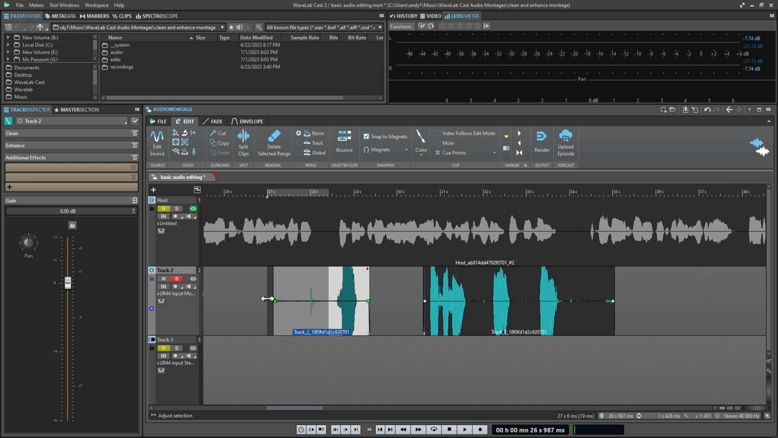The height and width of the screenshot is (438, 778).
Task: Click the Split Clips icon
Action: (243, 136)
